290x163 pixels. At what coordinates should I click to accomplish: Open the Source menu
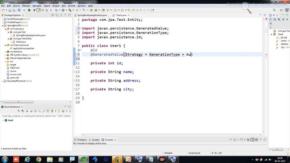[x=16, y=6]
